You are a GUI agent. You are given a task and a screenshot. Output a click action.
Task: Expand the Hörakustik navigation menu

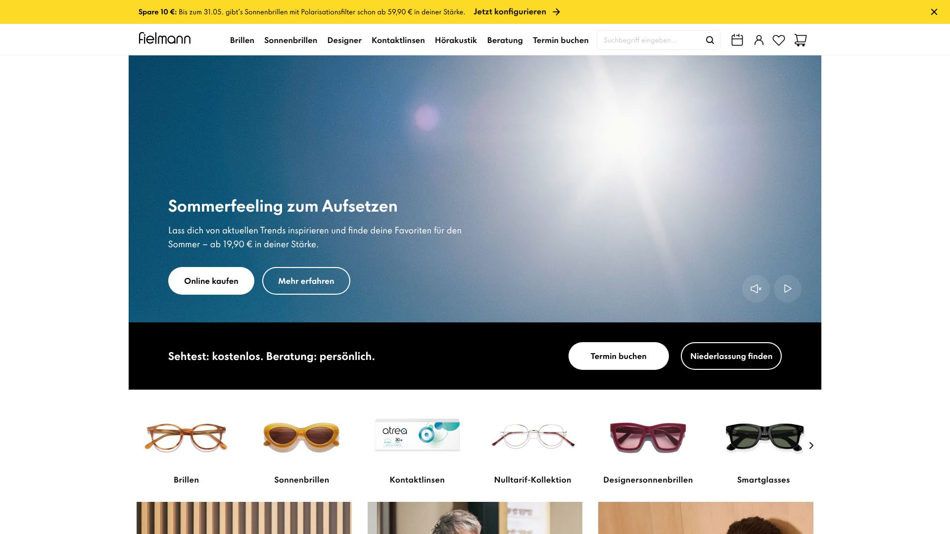pos(456,40)
